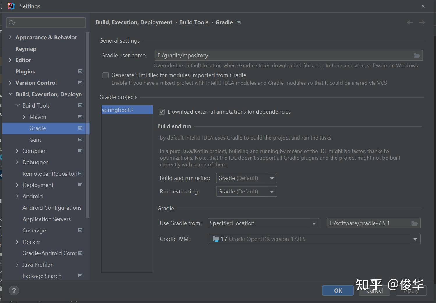The image size is (436, 303).
Task: Expand the Docker node chevron
Action: pyautogui.click(x=17, y=242)
